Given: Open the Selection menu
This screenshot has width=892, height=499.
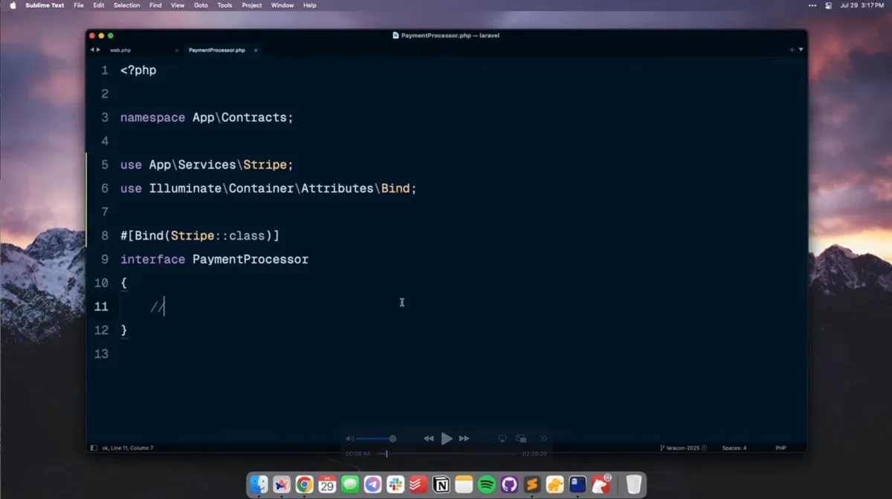Looking at the screenshot, I should click(x=126, y=5).
